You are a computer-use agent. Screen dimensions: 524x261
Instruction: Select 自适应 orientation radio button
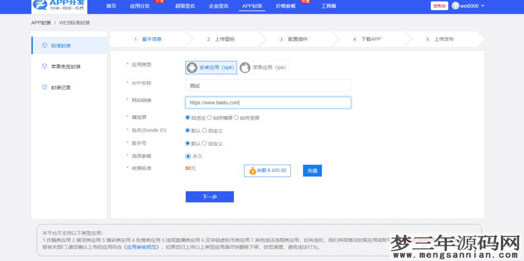click(x=187, y=118)
